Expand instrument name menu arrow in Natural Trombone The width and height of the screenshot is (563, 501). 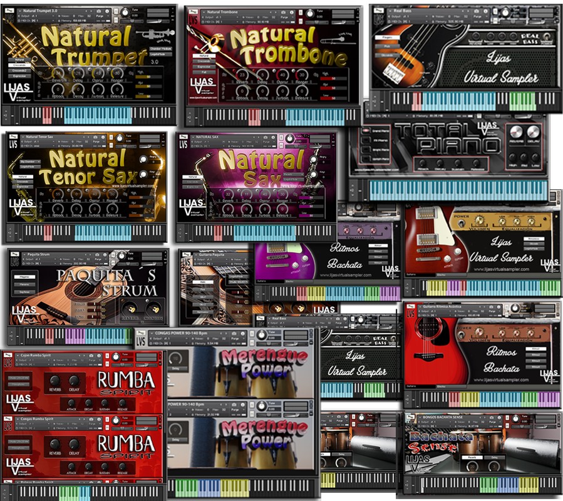pyautogui.click(x=204, y=12)
